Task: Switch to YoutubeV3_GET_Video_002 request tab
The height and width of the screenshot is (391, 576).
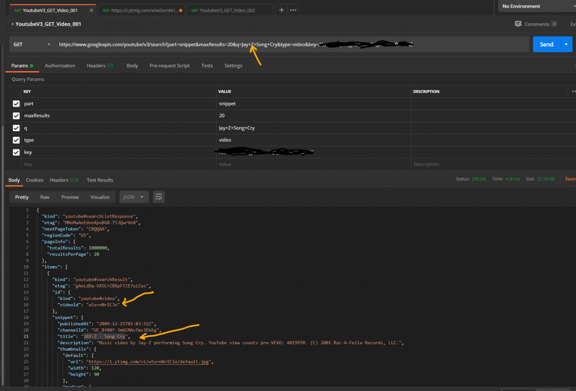Action: click(x=227, y=10)
